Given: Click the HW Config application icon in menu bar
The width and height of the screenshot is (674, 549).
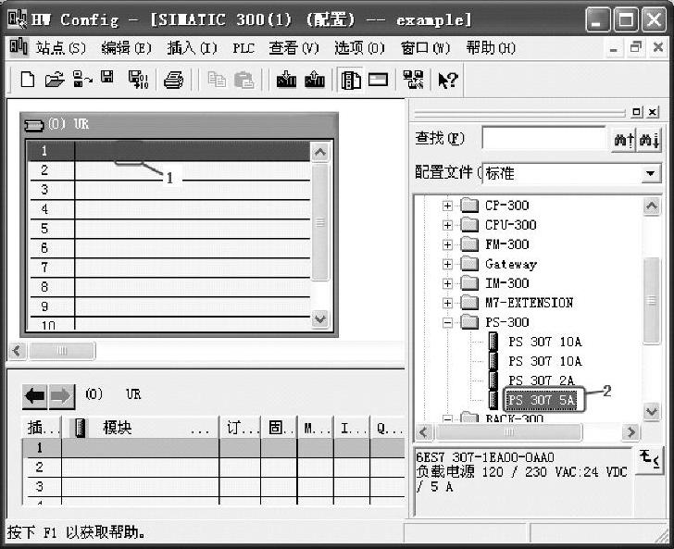Looking at the screenshot, I should 19,46.
